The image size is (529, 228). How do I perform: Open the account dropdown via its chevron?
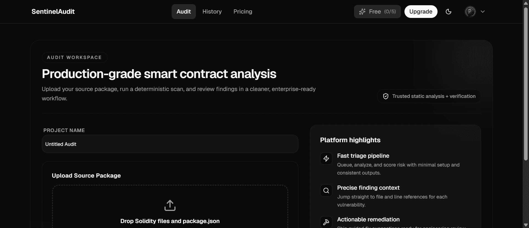coord(483,12)
